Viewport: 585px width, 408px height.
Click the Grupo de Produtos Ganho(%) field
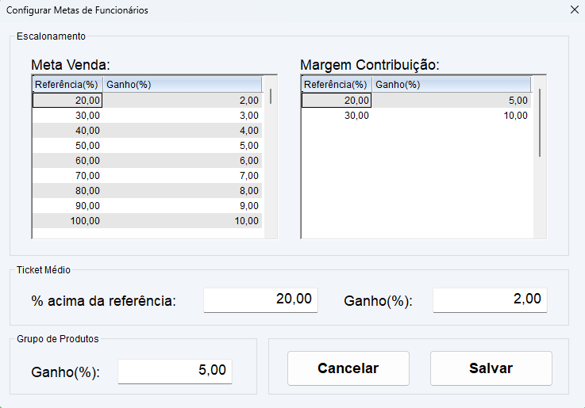(x=175, y=371)
